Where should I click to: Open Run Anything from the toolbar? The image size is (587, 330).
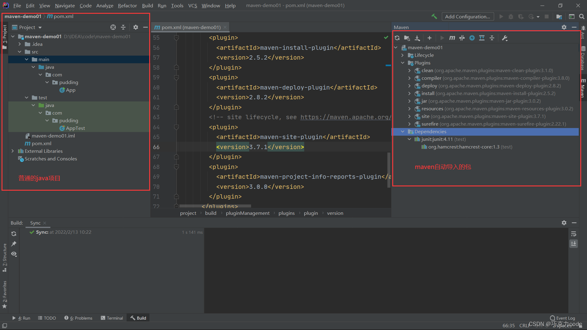click(x=572, y=16)
